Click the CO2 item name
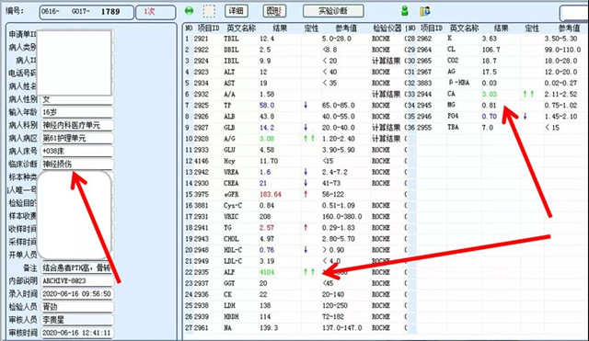Image resolution: width=589 pixels, height=341 pixels. tap(453, 61)
